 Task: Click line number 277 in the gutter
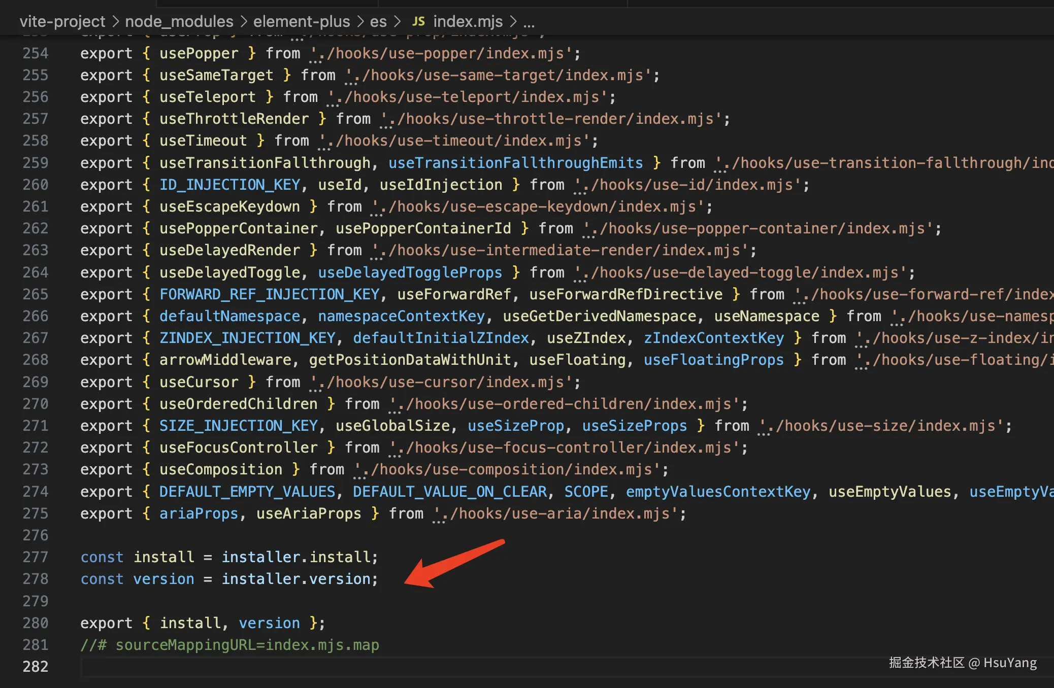coord(36,557)
